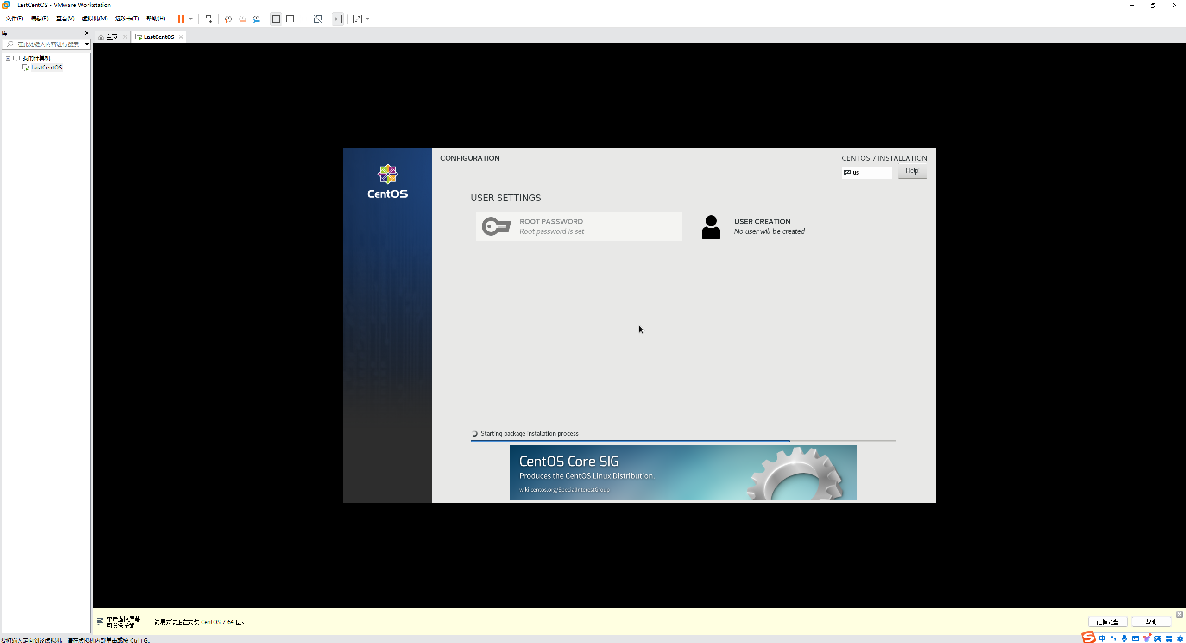This screenshot has width=1186, height=643.
Task: Click the USER SETTINGS heading
Action: coord(506,198)
